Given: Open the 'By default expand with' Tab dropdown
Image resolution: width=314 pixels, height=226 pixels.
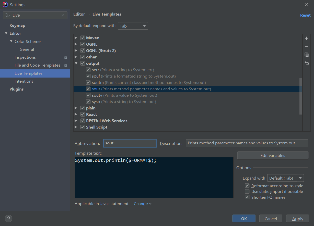Looking at the screenshot, I should pos(133,26).
